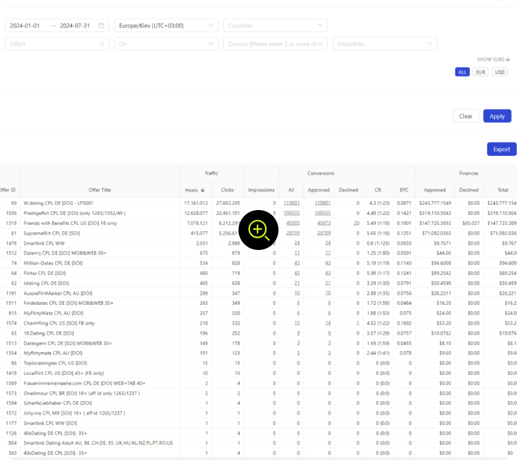
Task: Click LocalFlirt CPL US [DOI] 45+ title
Action: click(x=64, y=373)
